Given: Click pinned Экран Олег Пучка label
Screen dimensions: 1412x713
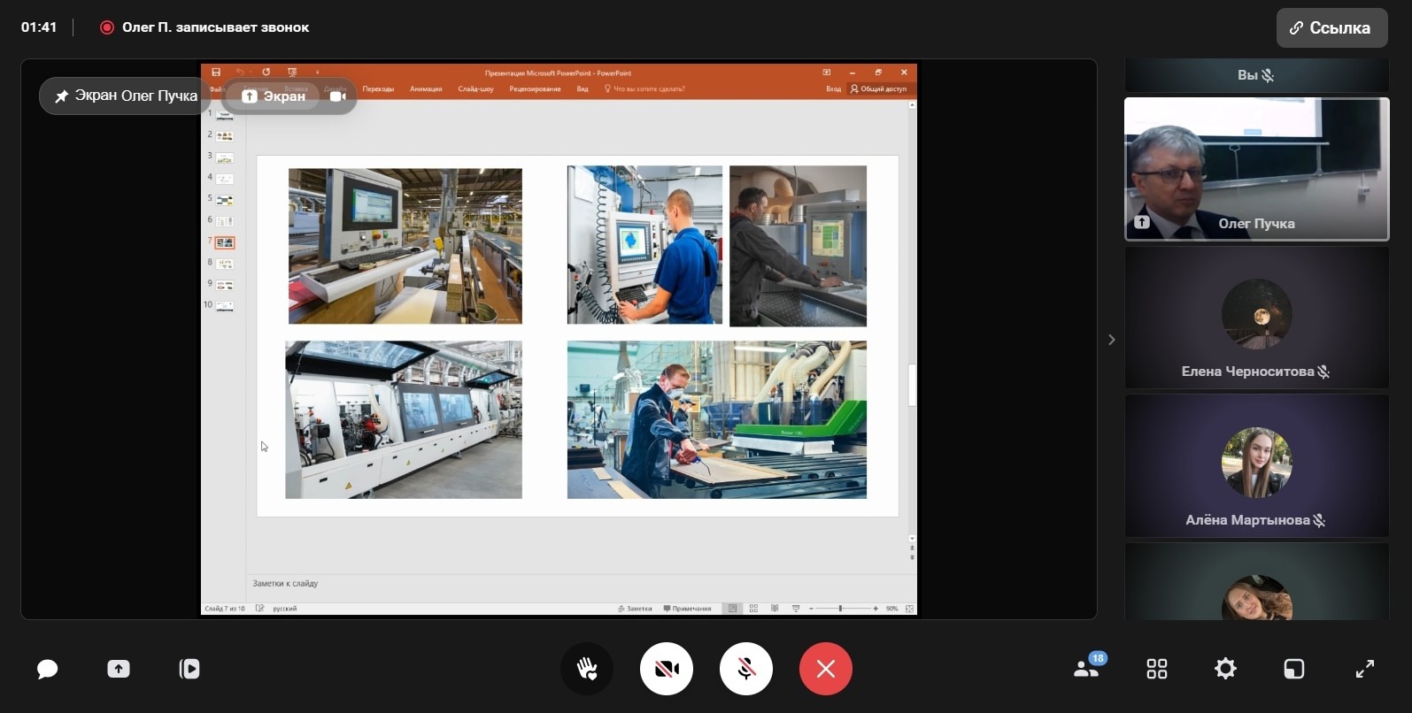Looking at the screenshot, I should [x=127, y=96].
